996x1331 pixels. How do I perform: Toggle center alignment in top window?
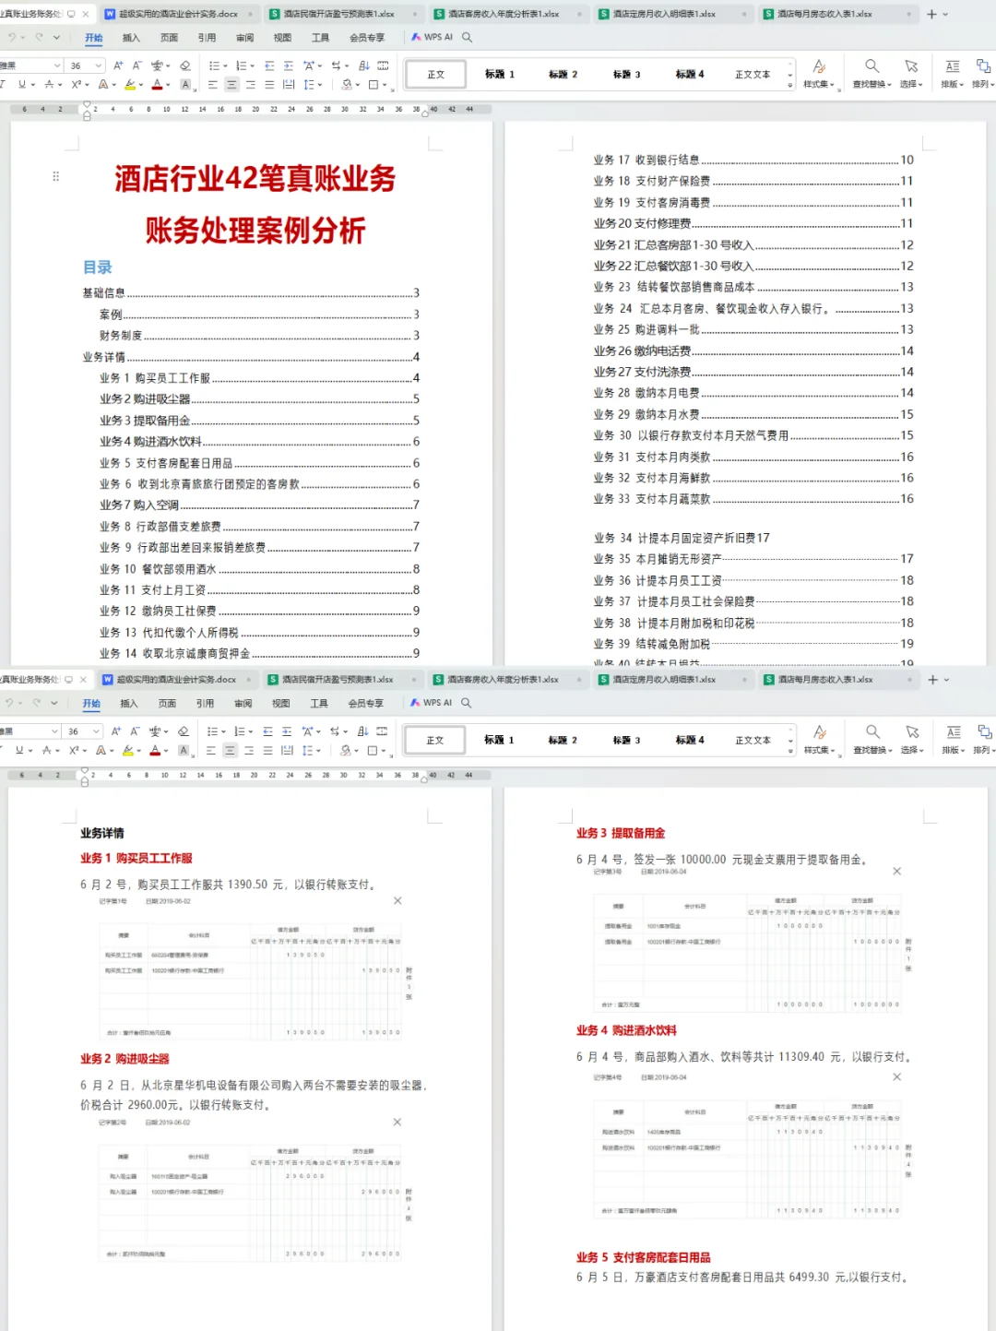click(231, 85)
